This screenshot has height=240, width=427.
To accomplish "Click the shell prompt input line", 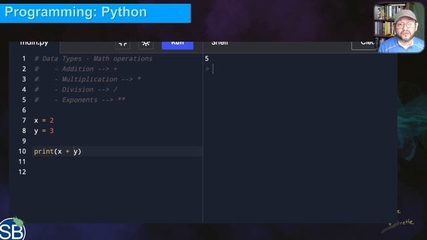I will coord(300,69).
